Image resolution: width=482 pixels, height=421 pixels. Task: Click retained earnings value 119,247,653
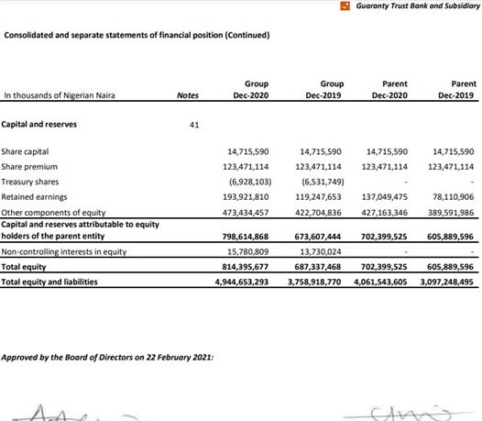[x=319, y=197]
